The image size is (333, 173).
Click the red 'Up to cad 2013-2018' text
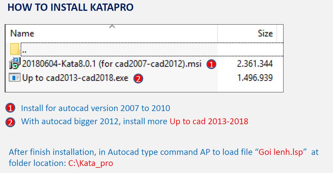(x=209, y=122)
